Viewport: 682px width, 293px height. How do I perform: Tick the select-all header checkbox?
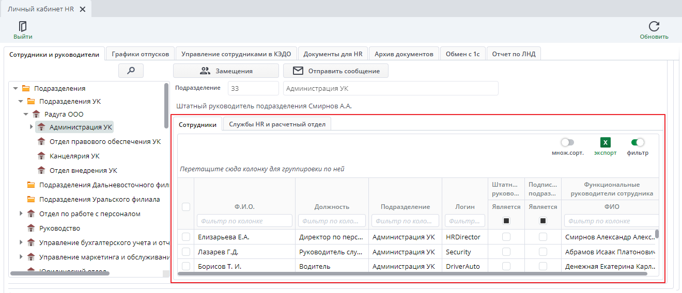click(x=186, y=206)
